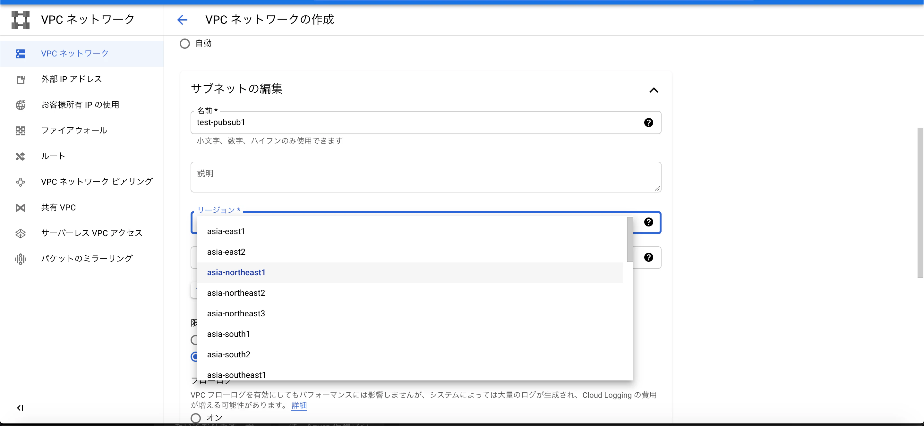Select asia-northeast2 region option
The image size is (924, 426).
(x=410, y=293)
